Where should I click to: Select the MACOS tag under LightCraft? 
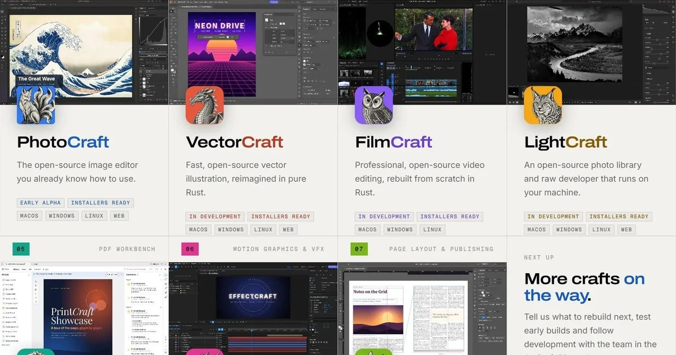tap(536, 229)
